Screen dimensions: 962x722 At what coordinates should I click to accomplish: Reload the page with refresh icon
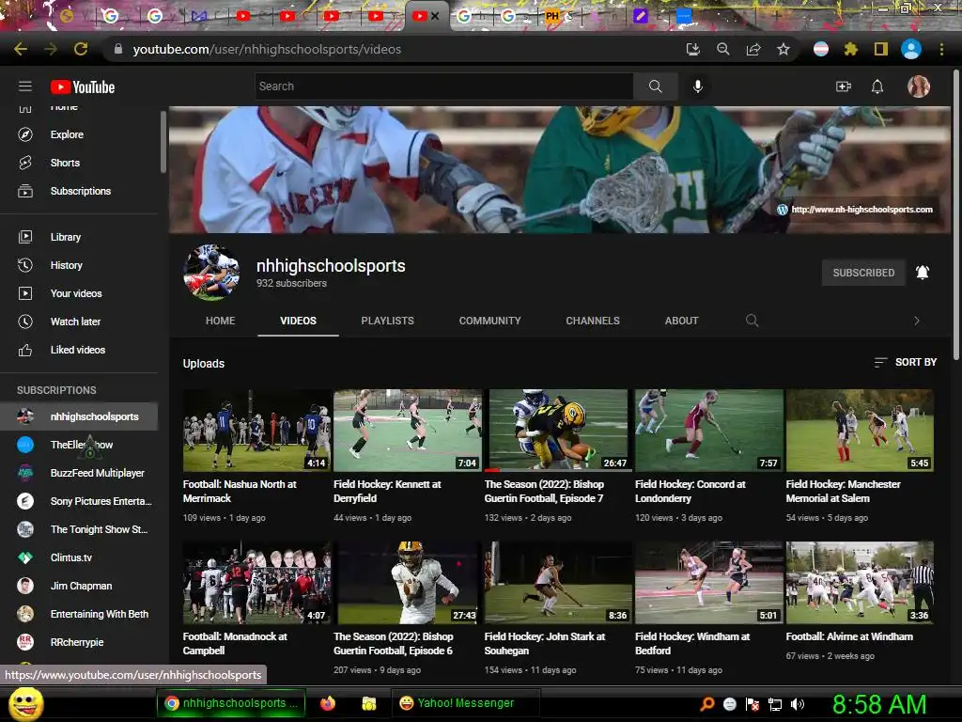pyautogui.click(x=81, y=49)
